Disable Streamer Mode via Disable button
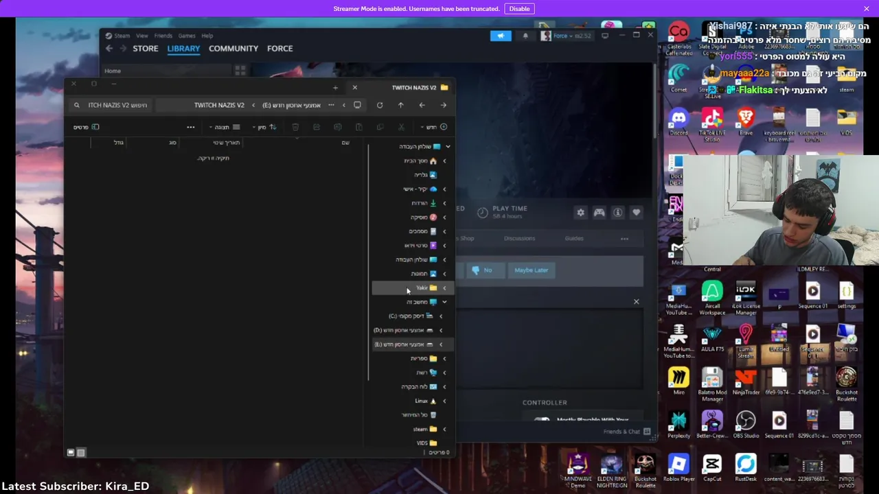Image resolution: width=879 pixels, height=494 pixels. click(519, 8)
